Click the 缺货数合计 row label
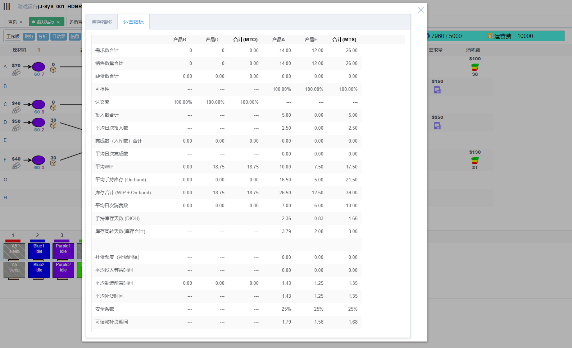The height and width of the screenshot is (348, 572). coord(107,76)
